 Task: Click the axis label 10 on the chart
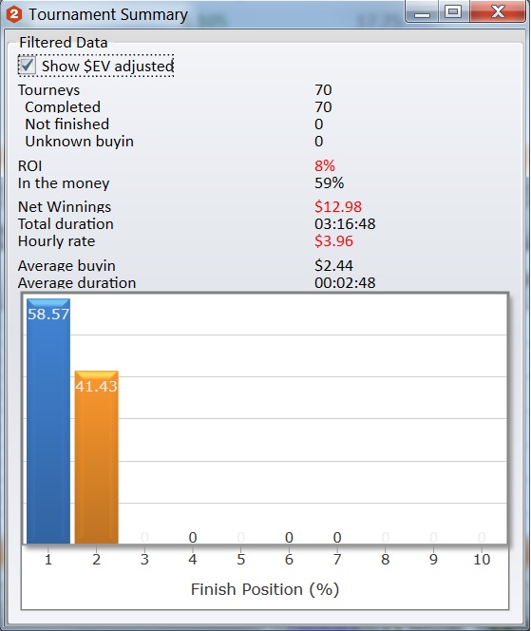point(482,560)
